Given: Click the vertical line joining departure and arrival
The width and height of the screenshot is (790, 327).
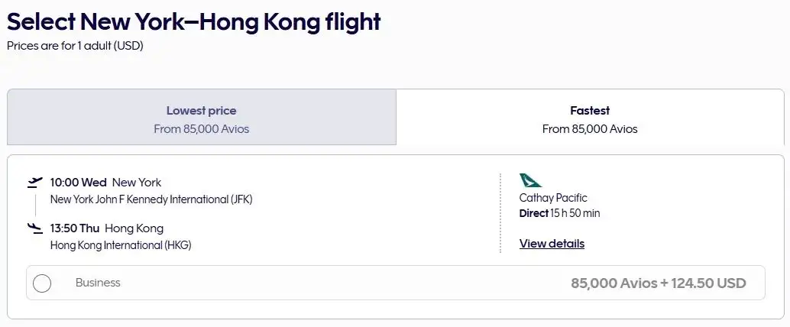Looking at the screenshot, I should [x=35, y=205].
